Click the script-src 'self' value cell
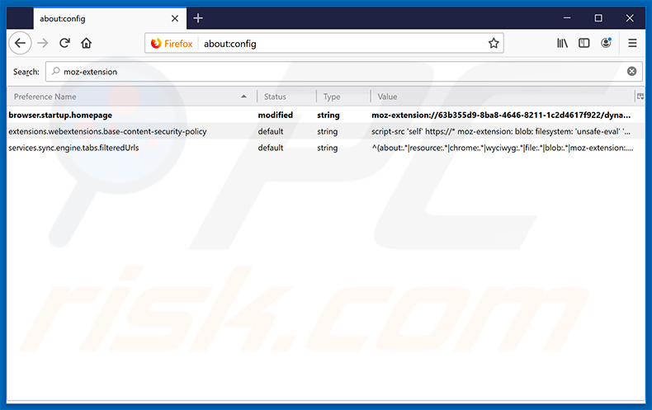 501,131
